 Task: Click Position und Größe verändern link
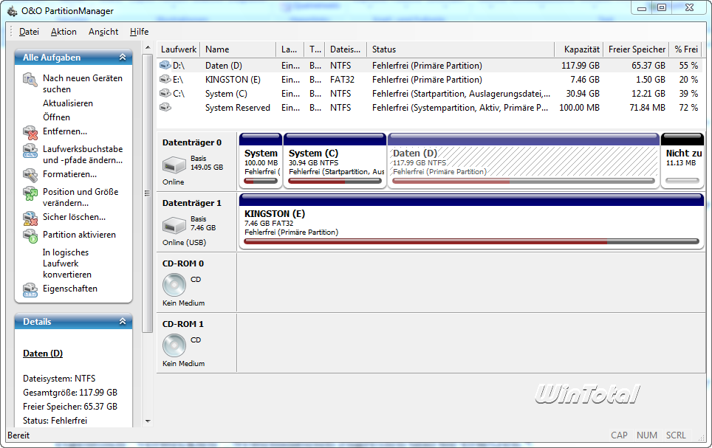81,198
